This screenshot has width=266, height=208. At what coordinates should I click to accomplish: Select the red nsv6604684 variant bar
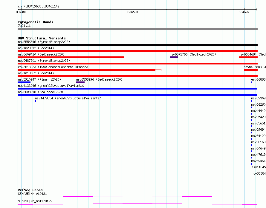248,57
